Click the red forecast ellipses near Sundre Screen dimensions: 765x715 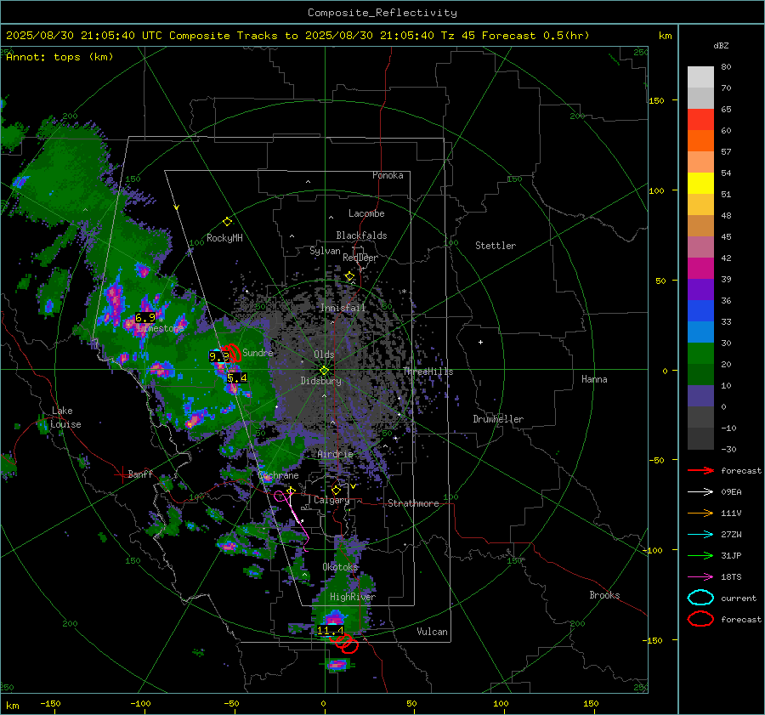[232, 352]
